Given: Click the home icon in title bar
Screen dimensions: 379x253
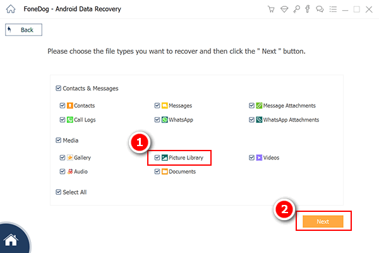Looking at the screenshot, I should [9, 9].
